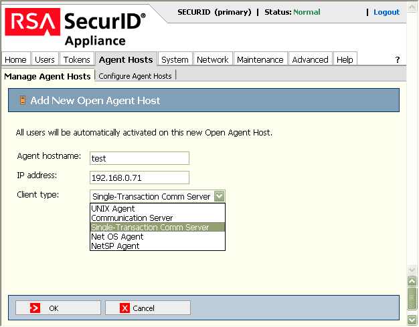Select the Agent Hosts tab
Screen dimensions: 419x327
pos(126,59)
